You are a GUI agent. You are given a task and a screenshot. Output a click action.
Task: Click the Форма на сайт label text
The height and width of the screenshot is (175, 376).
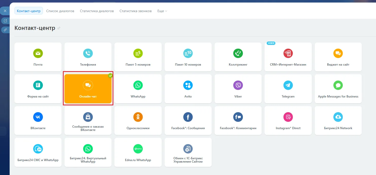pos(38,96)
